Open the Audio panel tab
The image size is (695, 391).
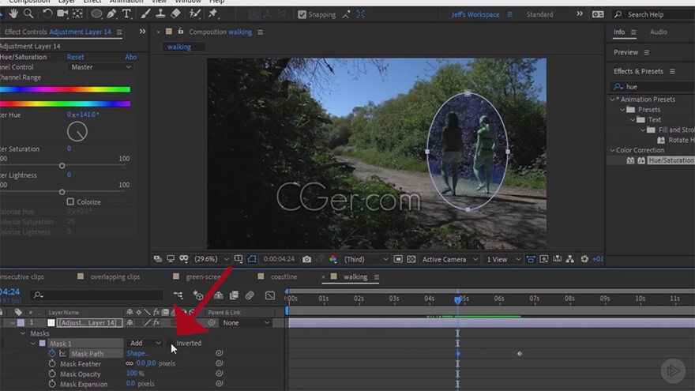pos(658,32)
